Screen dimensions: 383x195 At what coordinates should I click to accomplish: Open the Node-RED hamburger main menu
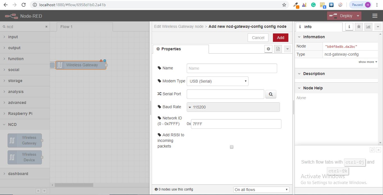pos(375,16)
